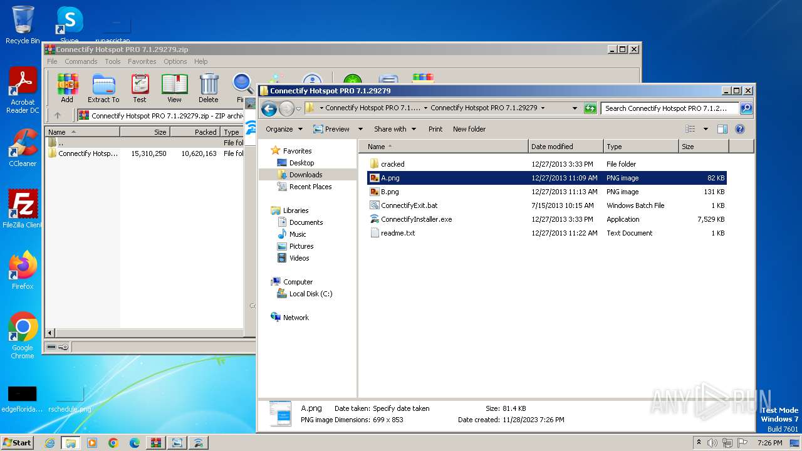This screenshot has height=451, width=802.
Task: Click the Explorer search magnifier icon
Action: tap(746, 108)
